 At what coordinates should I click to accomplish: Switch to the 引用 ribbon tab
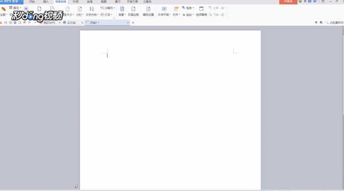point(76,2)
